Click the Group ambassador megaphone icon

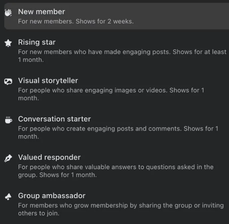tap(8, 196)
